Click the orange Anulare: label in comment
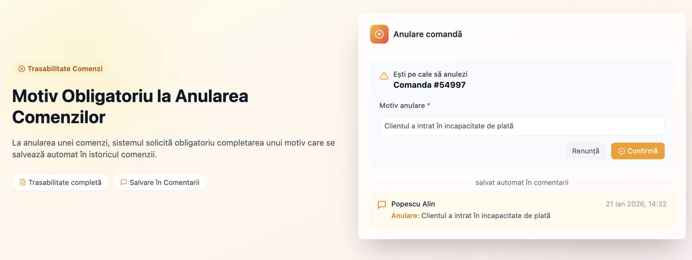 [x=405, y=216]
